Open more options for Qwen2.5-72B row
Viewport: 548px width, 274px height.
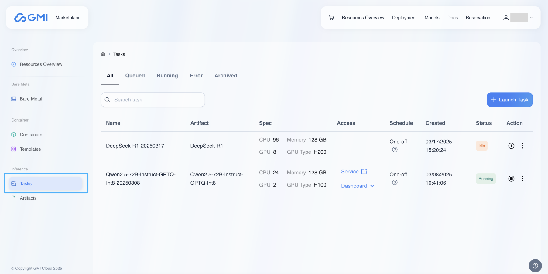522,179
